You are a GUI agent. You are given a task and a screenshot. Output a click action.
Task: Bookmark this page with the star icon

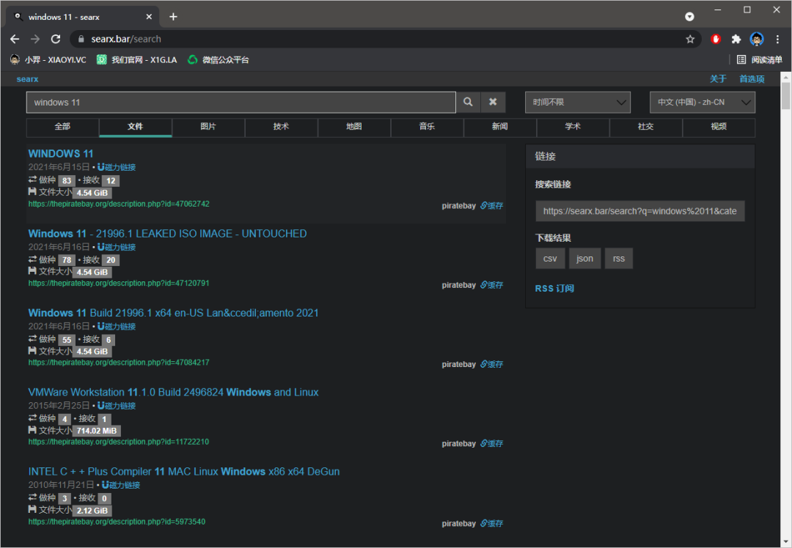(690, 39)
